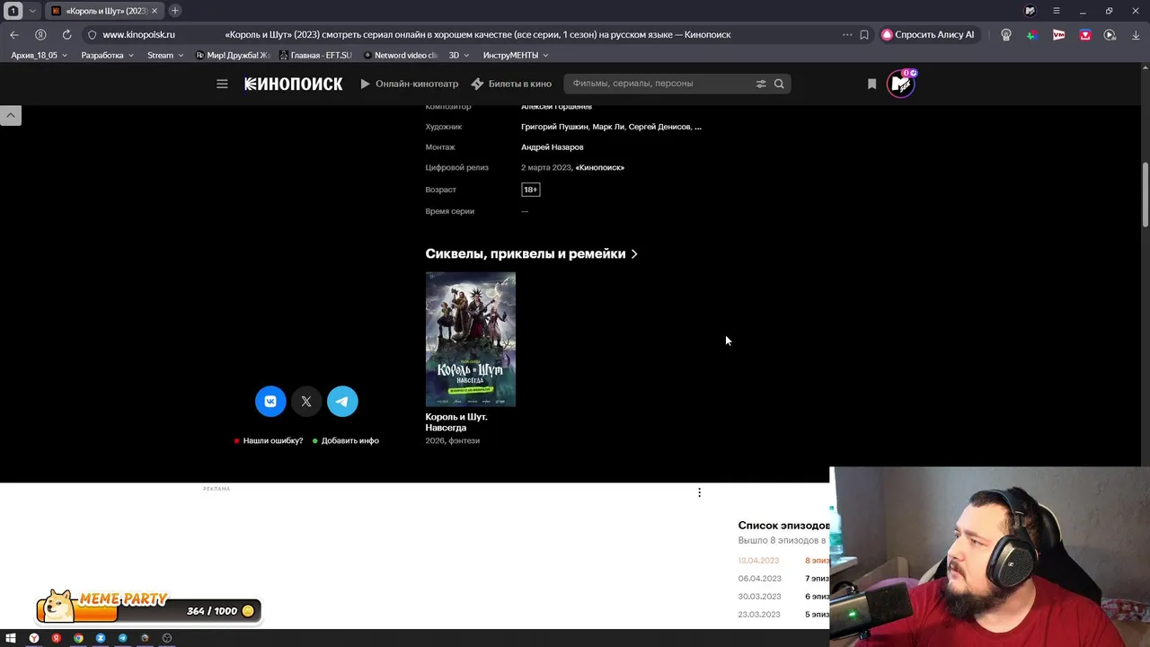Viewport: 1150px width, 647px height.
Task: Open ad options three-dot menu
Action: click(x=699, y=492)
